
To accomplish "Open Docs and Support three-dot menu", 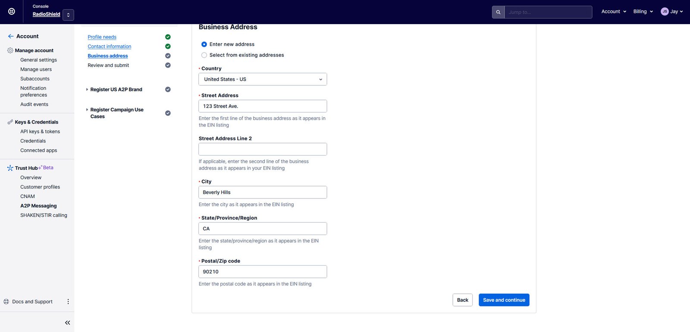I will pos(68,301).
